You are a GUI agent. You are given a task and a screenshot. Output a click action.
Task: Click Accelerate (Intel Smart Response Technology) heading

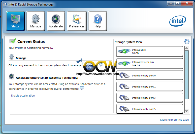[47, 78]
